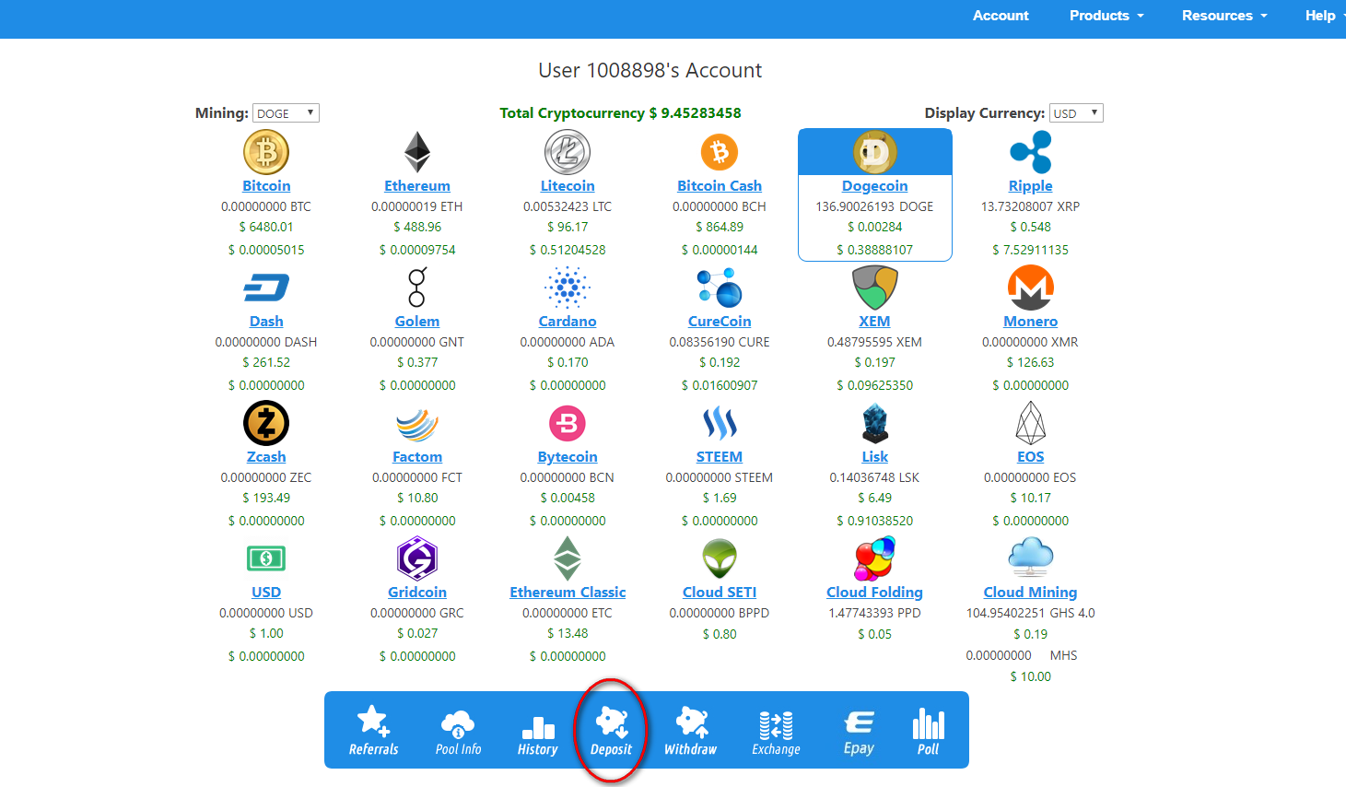Click the Dogecoin shiba coin icon
Image resolution: width=1346 pixels, height=787 pixels.
(875, 152)
